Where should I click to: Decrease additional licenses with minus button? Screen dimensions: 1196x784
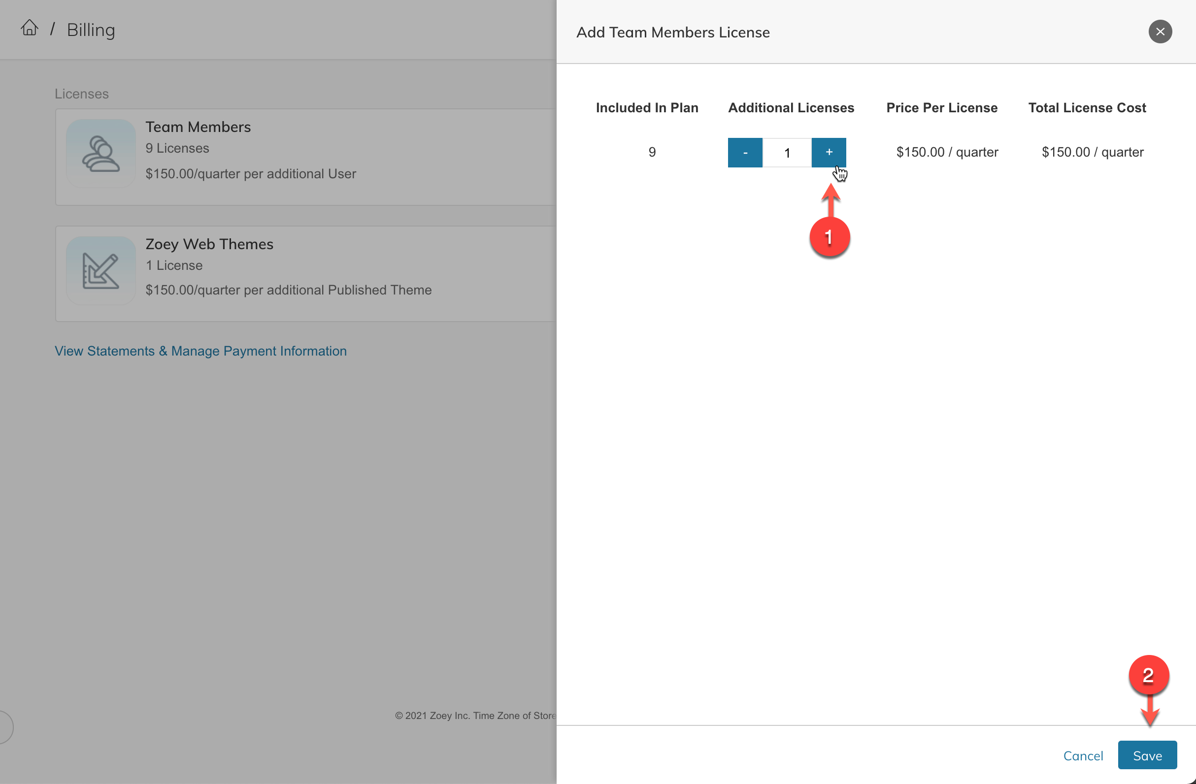pos(745,152)
